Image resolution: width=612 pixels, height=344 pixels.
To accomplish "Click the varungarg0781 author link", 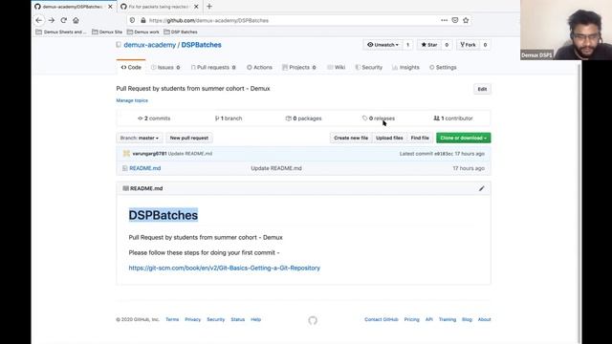I will 149,154.
